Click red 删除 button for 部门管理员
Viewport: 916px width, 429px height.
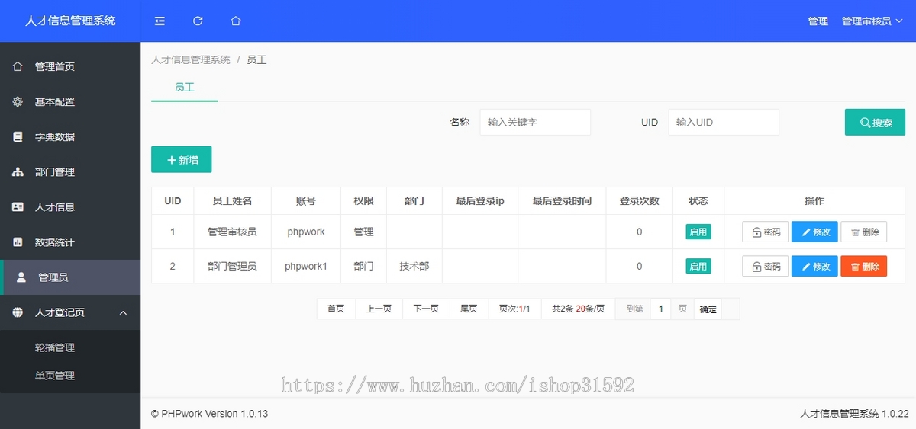pyautogui.click(x=864, y=267)
